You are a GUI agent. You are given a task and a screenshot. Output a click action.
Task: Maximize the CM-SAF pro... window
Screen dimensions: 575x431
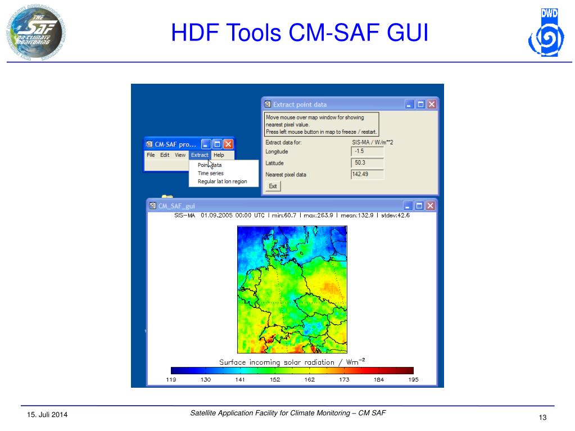(217, 144)
